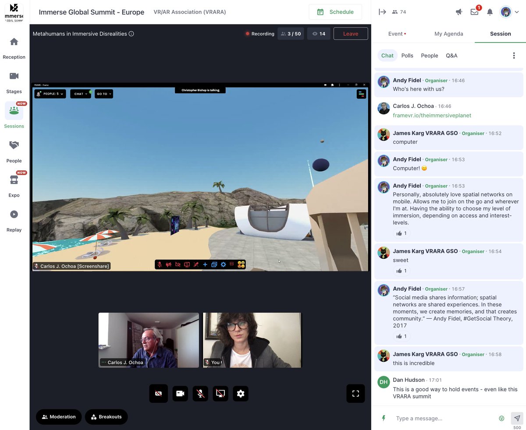Open the People sub-tab in the session panel
The width and height of the screenshot is (526, 430).
tap(430, 56)
